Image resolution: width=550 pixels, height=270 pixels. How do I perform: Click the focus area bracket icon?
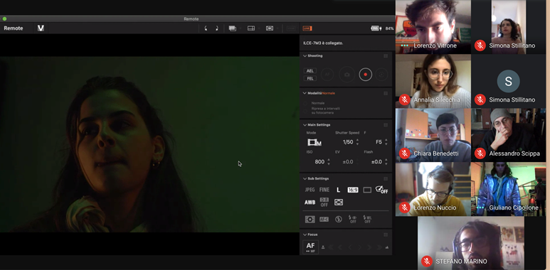339,202
